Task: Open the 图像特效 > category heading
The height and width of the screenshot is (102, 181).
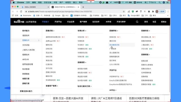Action: (146, 31)
